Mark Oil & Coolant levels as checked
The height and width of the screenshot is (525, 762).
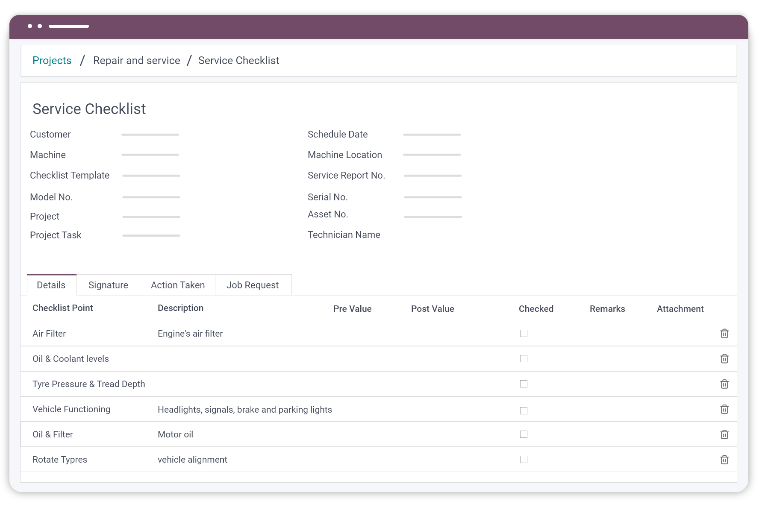[x=524, y=358]
